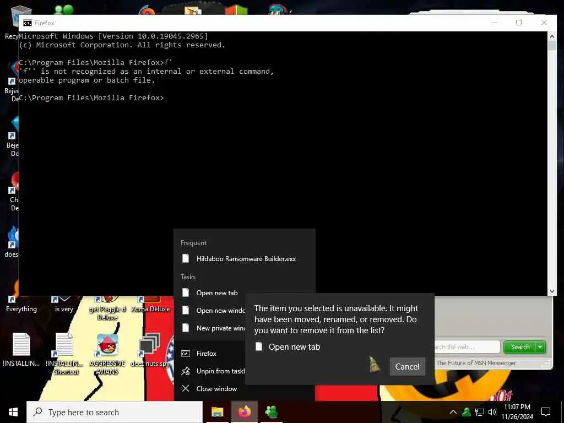
Task: Open MSN Messenger taskbar icon
Action: (271, 412)
